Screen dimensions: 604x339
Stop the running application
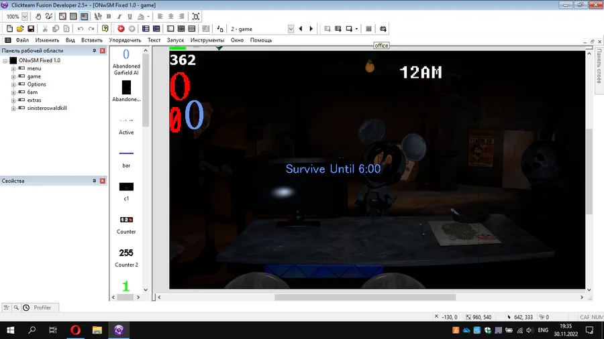click(368, 29)
